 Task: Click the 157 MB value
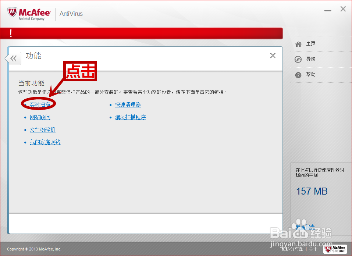312,191
